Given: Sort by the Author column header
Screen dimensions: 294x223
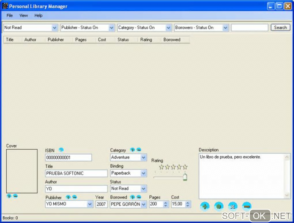Looking at the screenshot, I should tap(33, 40).
